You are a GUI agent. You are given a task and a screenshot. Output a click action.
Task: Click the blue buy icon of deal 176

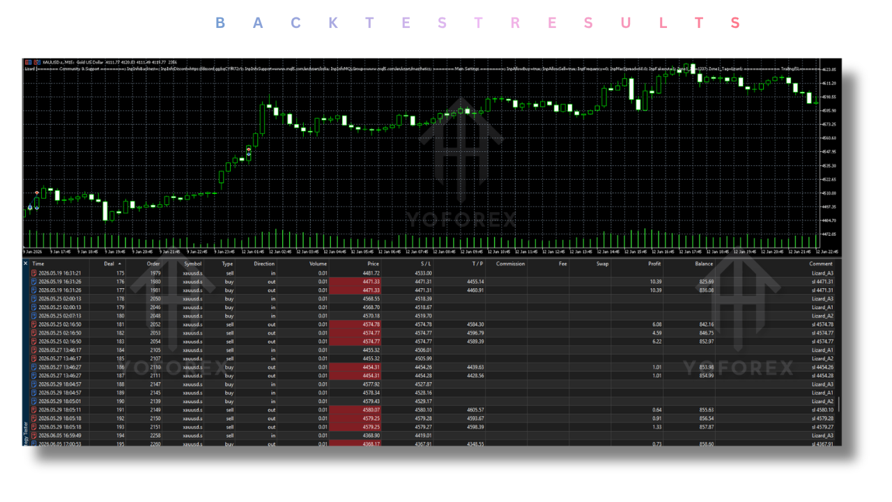34,282
